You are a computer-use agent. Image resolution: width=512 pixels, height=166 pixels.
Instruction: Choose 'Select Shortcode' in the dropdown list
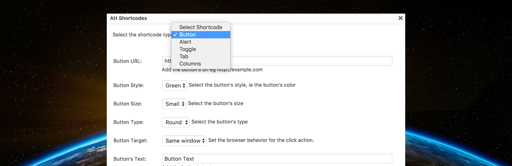coord(201,27)
